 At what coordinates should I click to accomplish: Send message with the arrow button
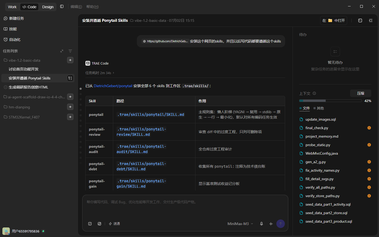(x=281, y=224)
